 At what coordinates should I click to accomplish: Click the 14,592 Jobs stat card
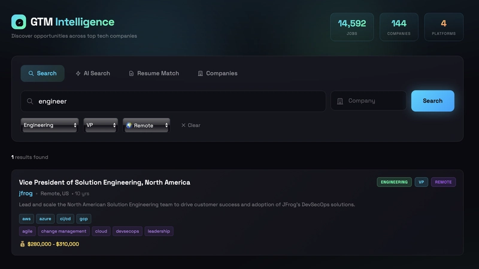click(x=352, y=27)
